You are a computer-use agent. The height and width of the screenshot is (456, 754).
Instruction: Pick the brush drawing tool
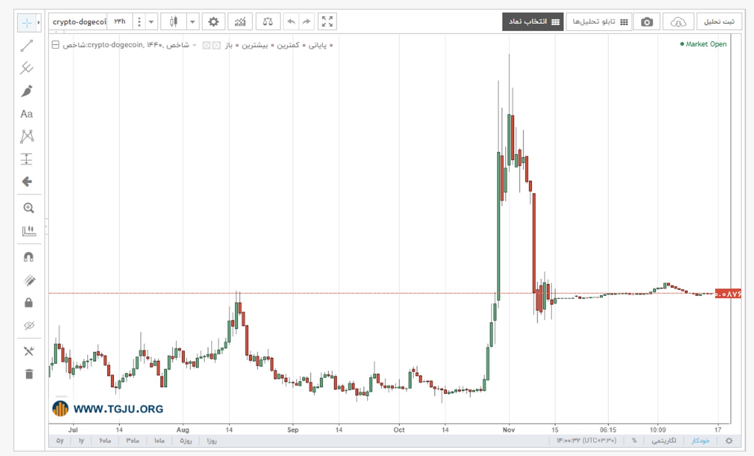tap(27, 91)
